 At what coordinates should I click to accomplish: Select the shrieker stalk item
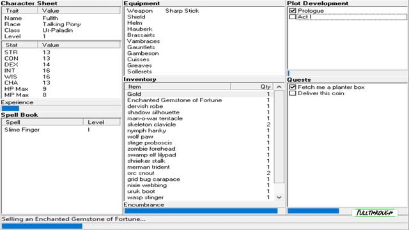(199, 161)
